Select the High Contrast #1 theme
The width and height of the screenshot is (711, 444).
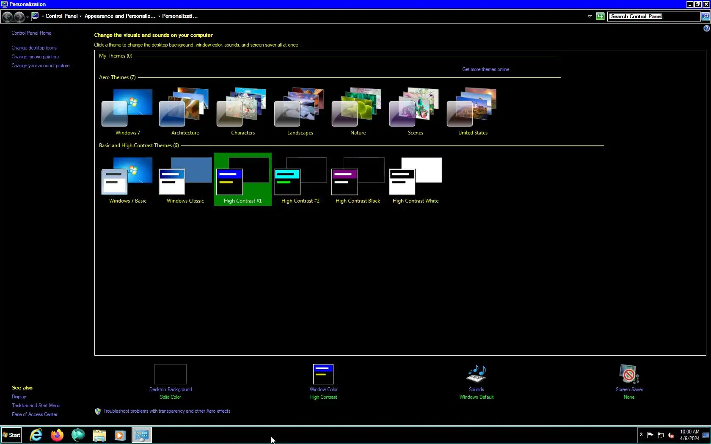pyautogui.click(x=243, y=180)
